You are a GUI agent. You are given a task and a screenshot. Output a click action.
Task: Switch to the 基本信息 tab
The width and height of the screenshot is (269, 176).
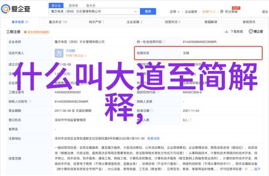tap(20, 22)
